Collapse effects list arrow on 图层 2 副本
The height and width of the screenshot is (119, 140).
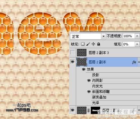(x=139, y=62)
